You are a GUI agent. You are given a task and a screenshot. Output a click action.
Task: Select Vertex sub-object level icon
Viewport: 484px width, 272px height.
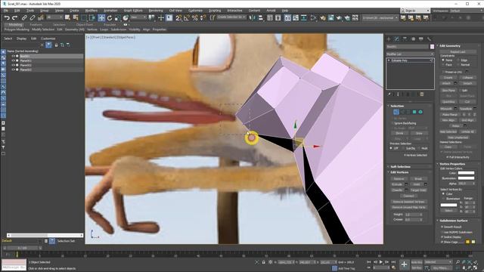coord(396,112)
